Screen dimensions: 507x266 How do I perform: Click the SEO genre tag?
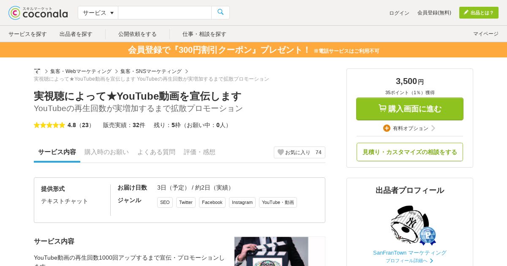pyautogui.click(x=165, y=202)
